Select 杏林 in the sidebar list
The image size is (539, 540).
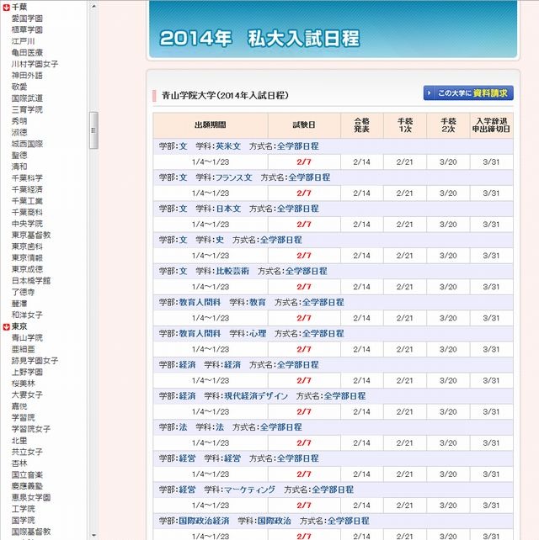tap(19, 463)
